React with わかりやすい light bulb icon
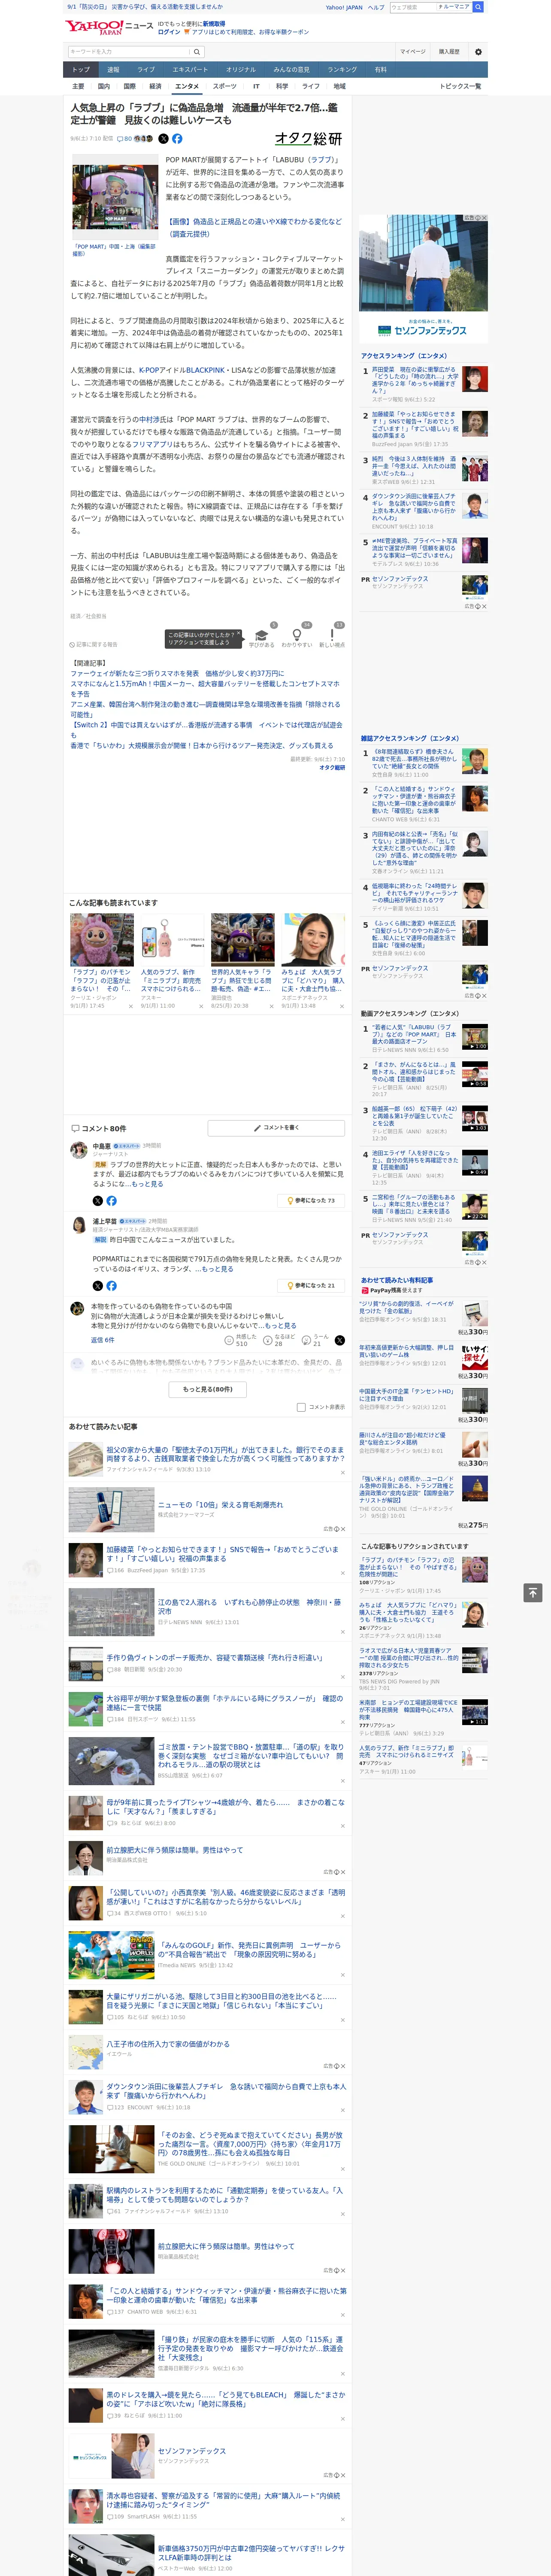 click(296, 636)
